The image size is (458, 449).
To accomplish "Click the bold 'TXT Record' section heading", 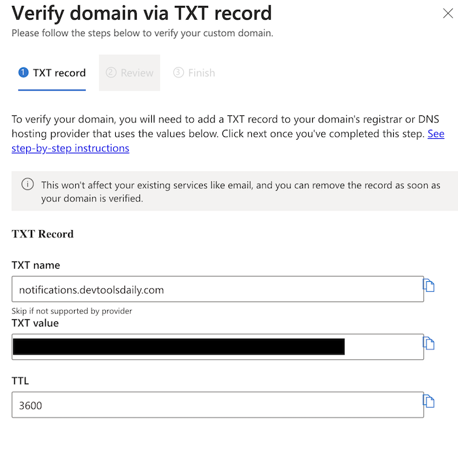I will point(43,234).
